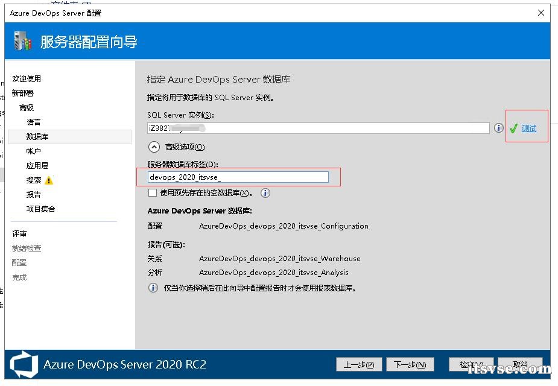Viewport: 558px width, 386px height.
Task: Select 完成 in the wizard navigation
Action: [19, 277]
